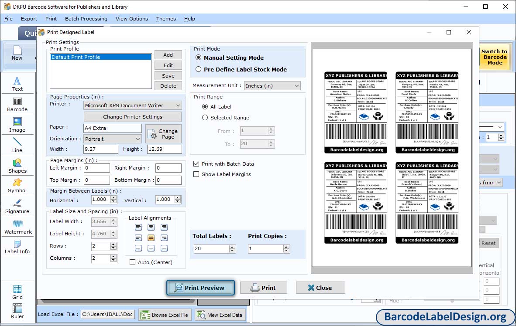Click the Print Preview button
Screen dimensions: 516x326
(x=200, y=288)
